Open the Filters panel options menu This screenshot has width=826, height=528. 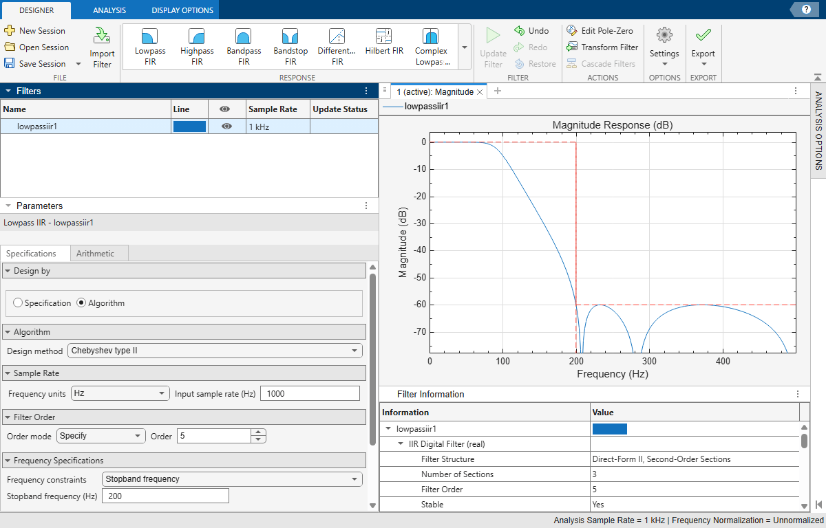tap(366, 91)
